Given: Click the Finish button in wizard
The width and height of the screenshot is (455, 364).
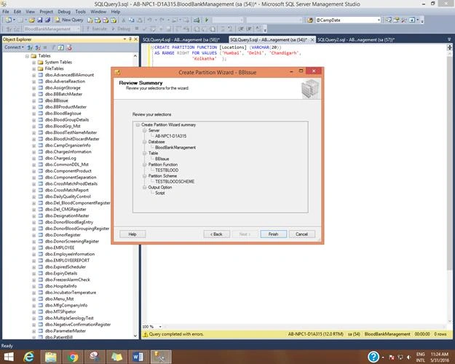Looking at the screenshot, I should [x=273, y=234].
